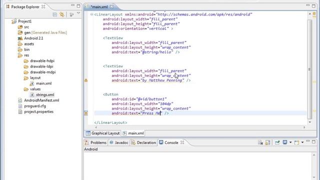Click the </LinearLayout> closing tag
Viewport: 320px width, 180px height.
tap(110, 122)
